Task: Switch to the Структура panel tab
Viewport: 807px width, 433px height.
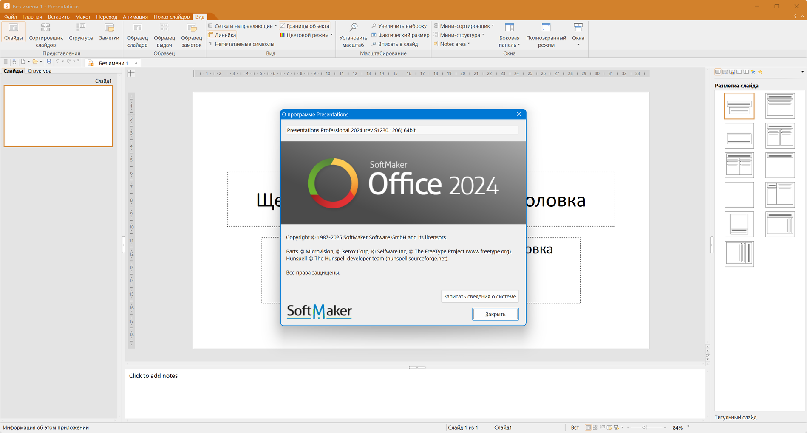Action: point(40,71)
